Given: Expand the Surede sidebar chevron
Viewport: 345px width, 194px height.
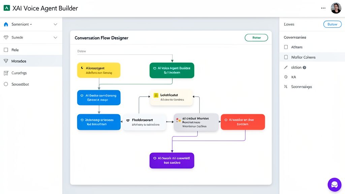Looking at the screenshot, I should tap(56, 37).
